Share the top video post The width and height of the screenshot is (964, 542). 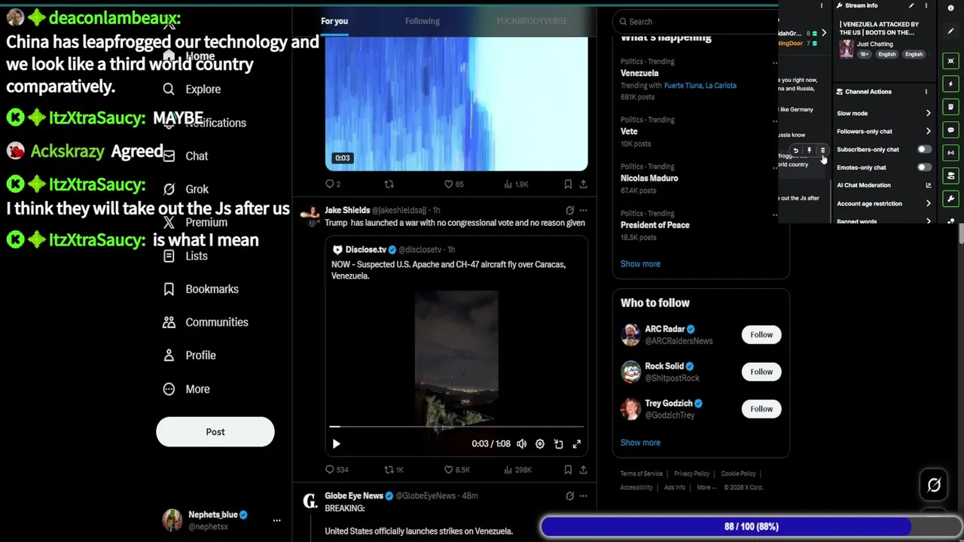583,184
